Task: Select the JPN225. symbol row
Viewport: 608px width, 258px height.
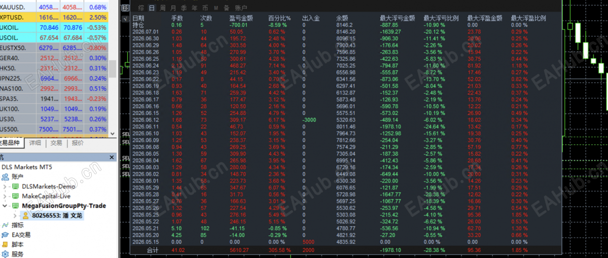Action: (x=54, y=78)
